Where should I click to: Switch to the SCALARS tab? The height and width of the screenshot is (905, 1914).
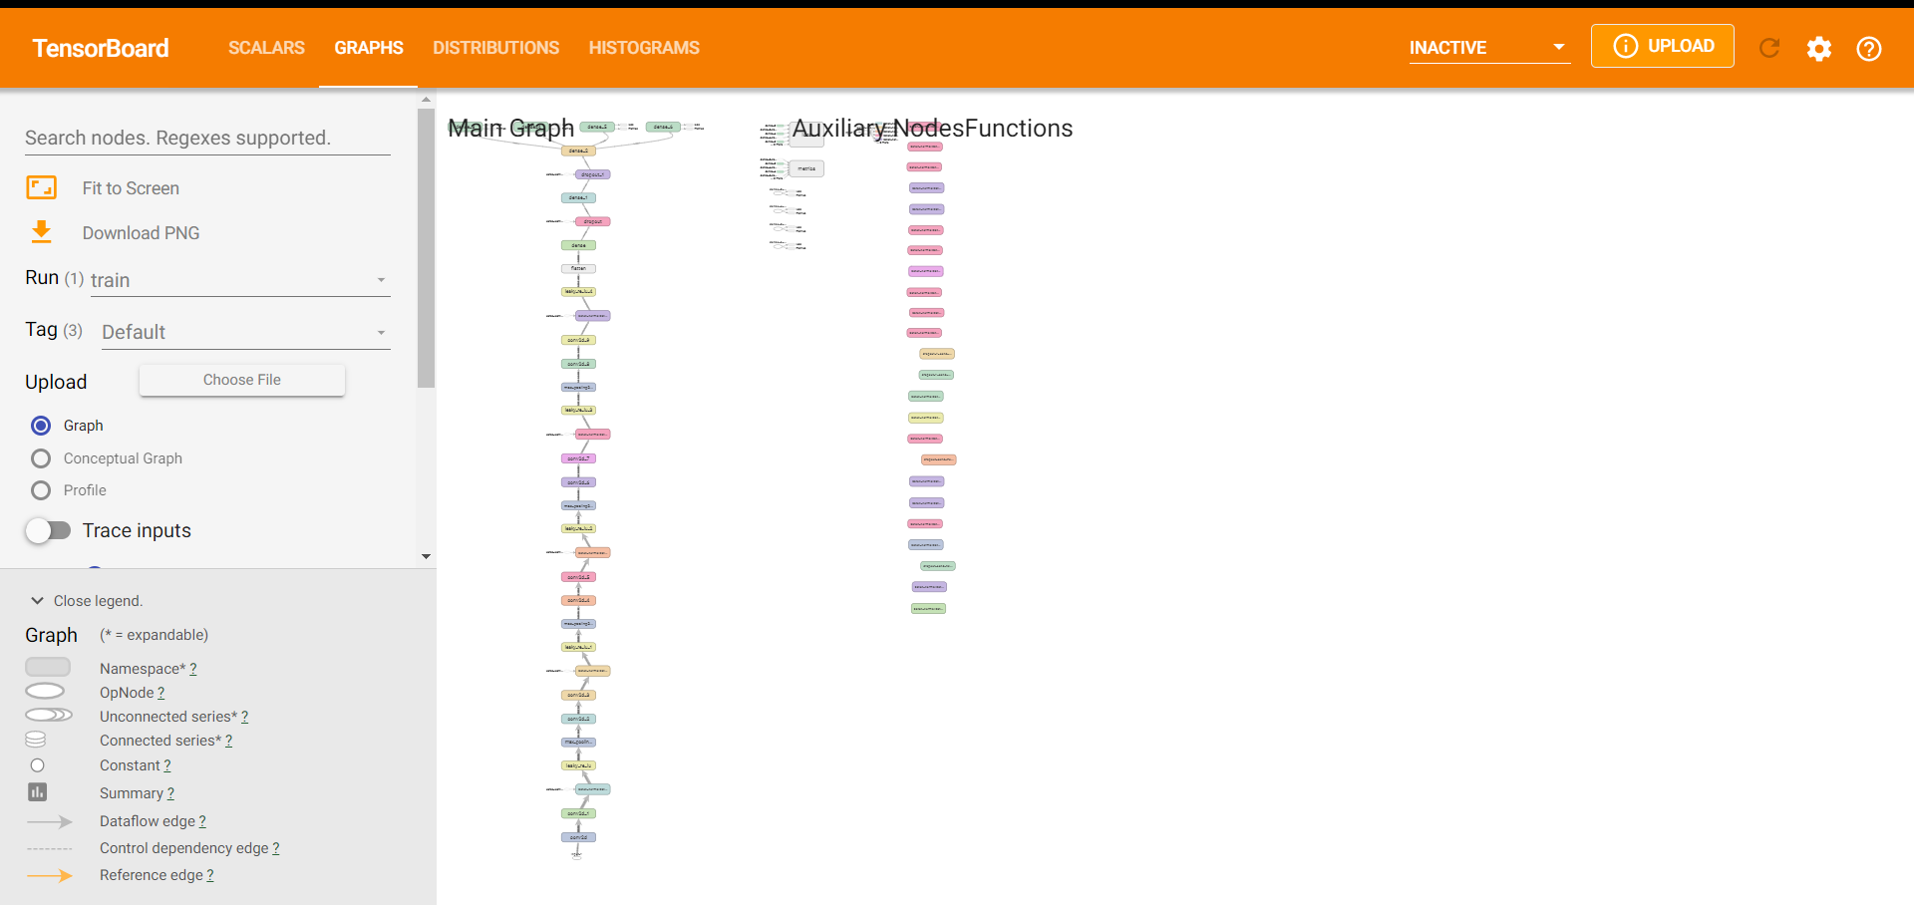point(266,48)
